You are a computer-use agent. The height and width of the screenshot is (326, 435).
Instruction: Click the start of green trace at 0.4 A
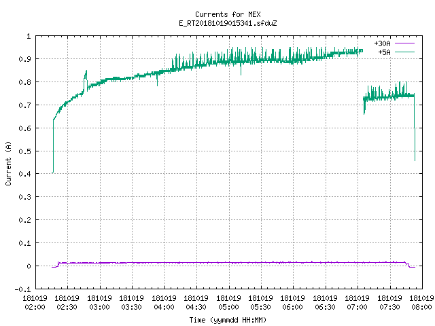coord(53,172)
